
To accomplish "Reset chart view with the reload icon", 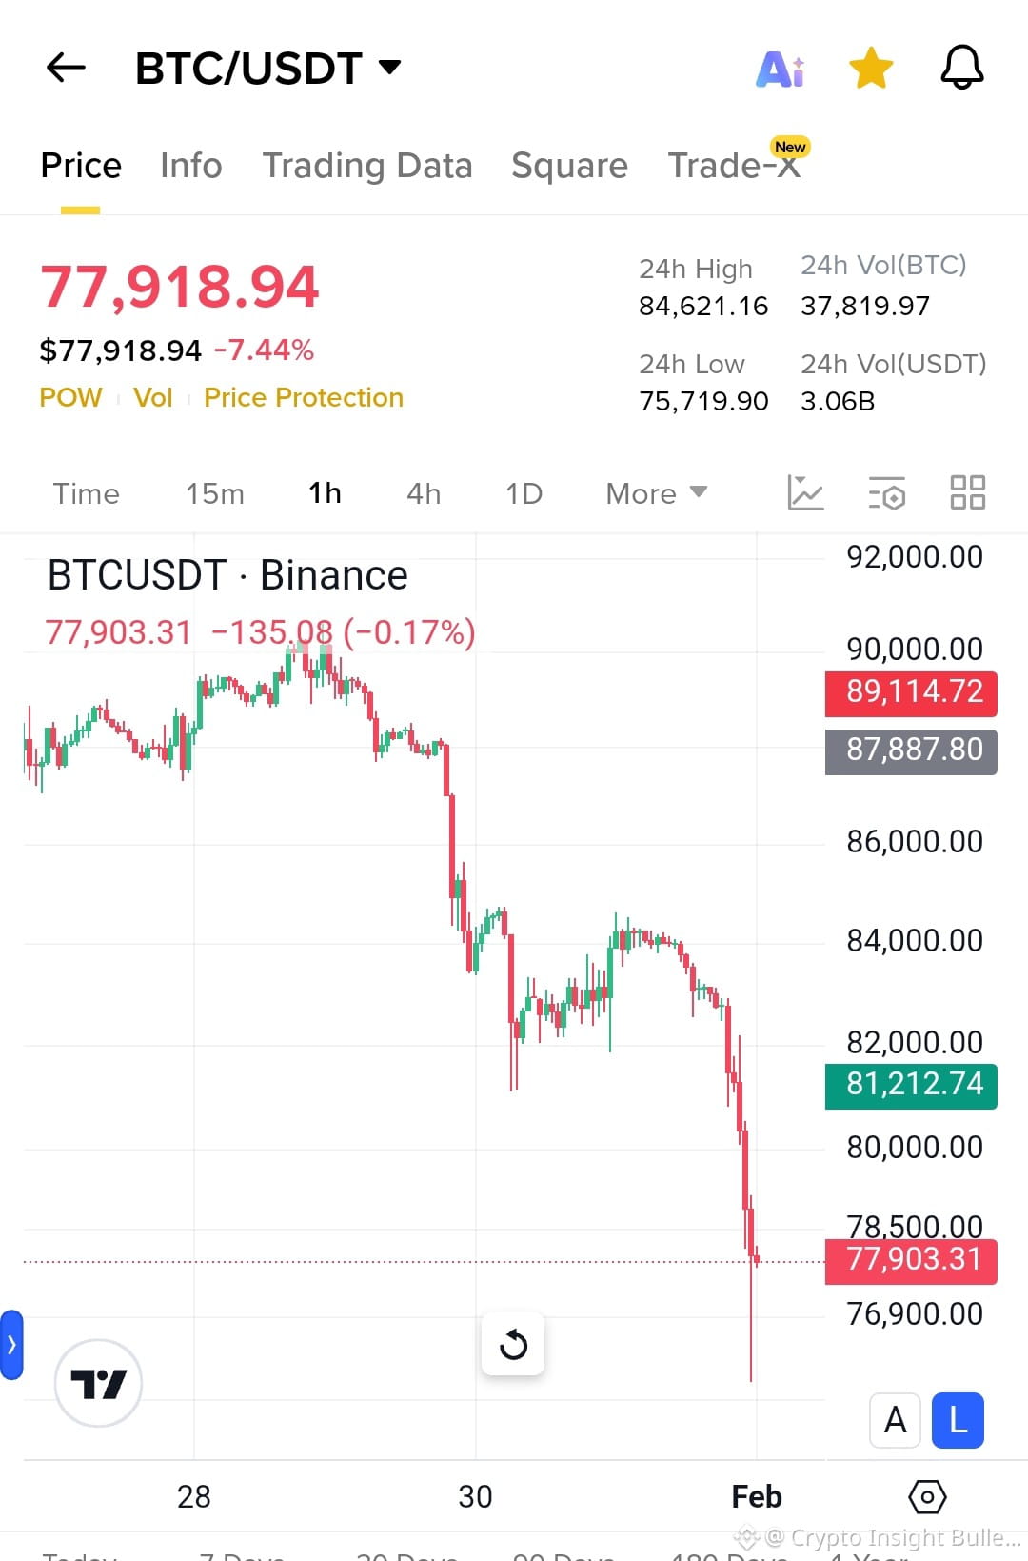I will 513,1344.
